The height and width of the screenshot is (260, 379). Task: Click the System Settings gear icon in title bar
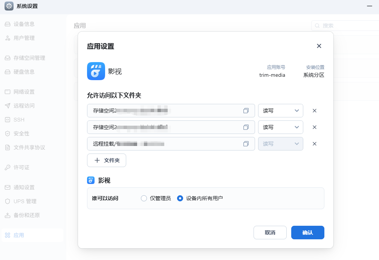point(9,6)
